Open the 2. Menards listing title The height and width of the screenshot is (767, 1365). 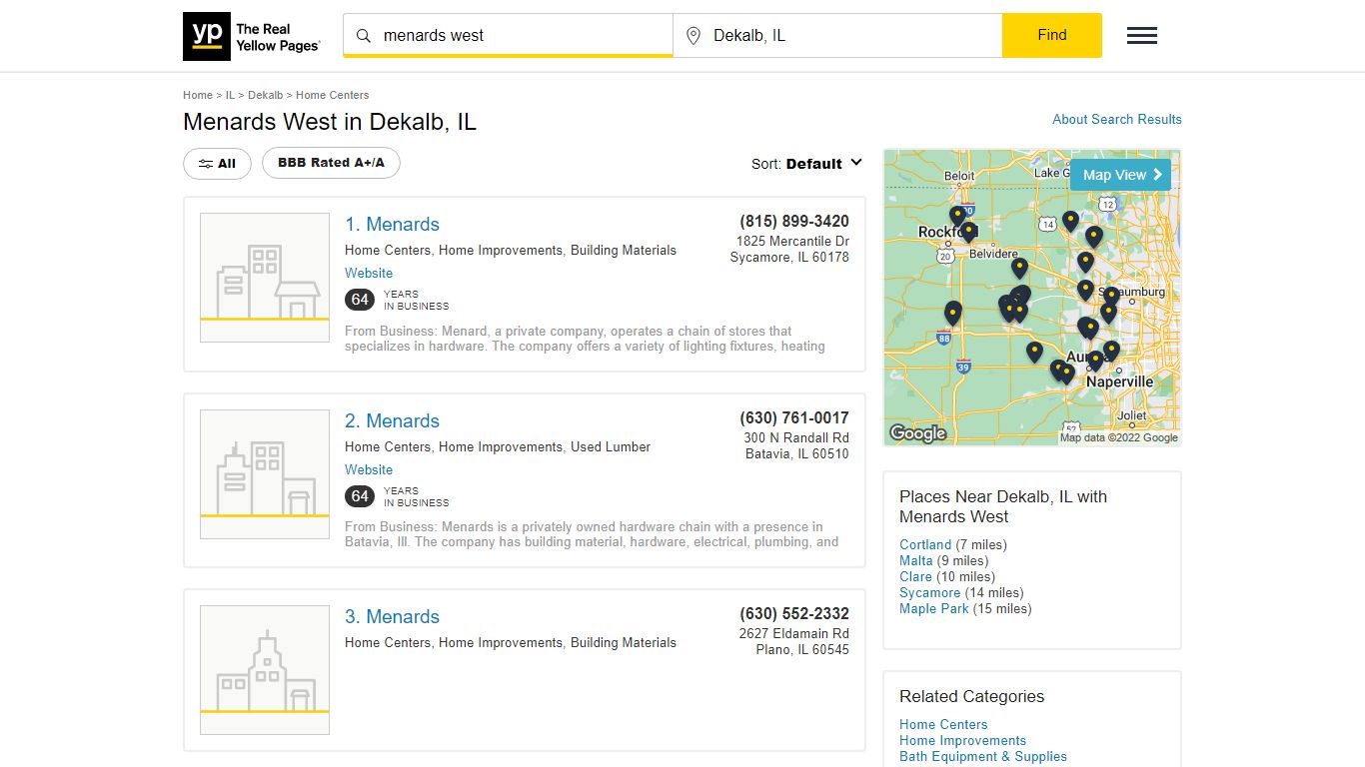[x=392, y=421]
